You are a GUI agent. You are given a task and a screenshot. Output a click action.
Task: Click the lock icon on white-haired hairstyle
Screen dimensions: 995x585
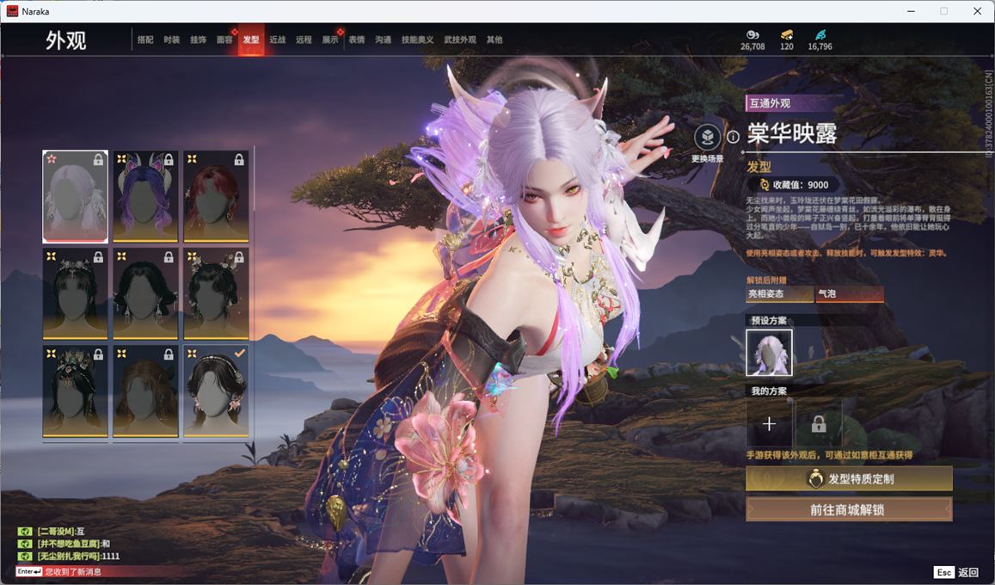(x=98, y=160)
